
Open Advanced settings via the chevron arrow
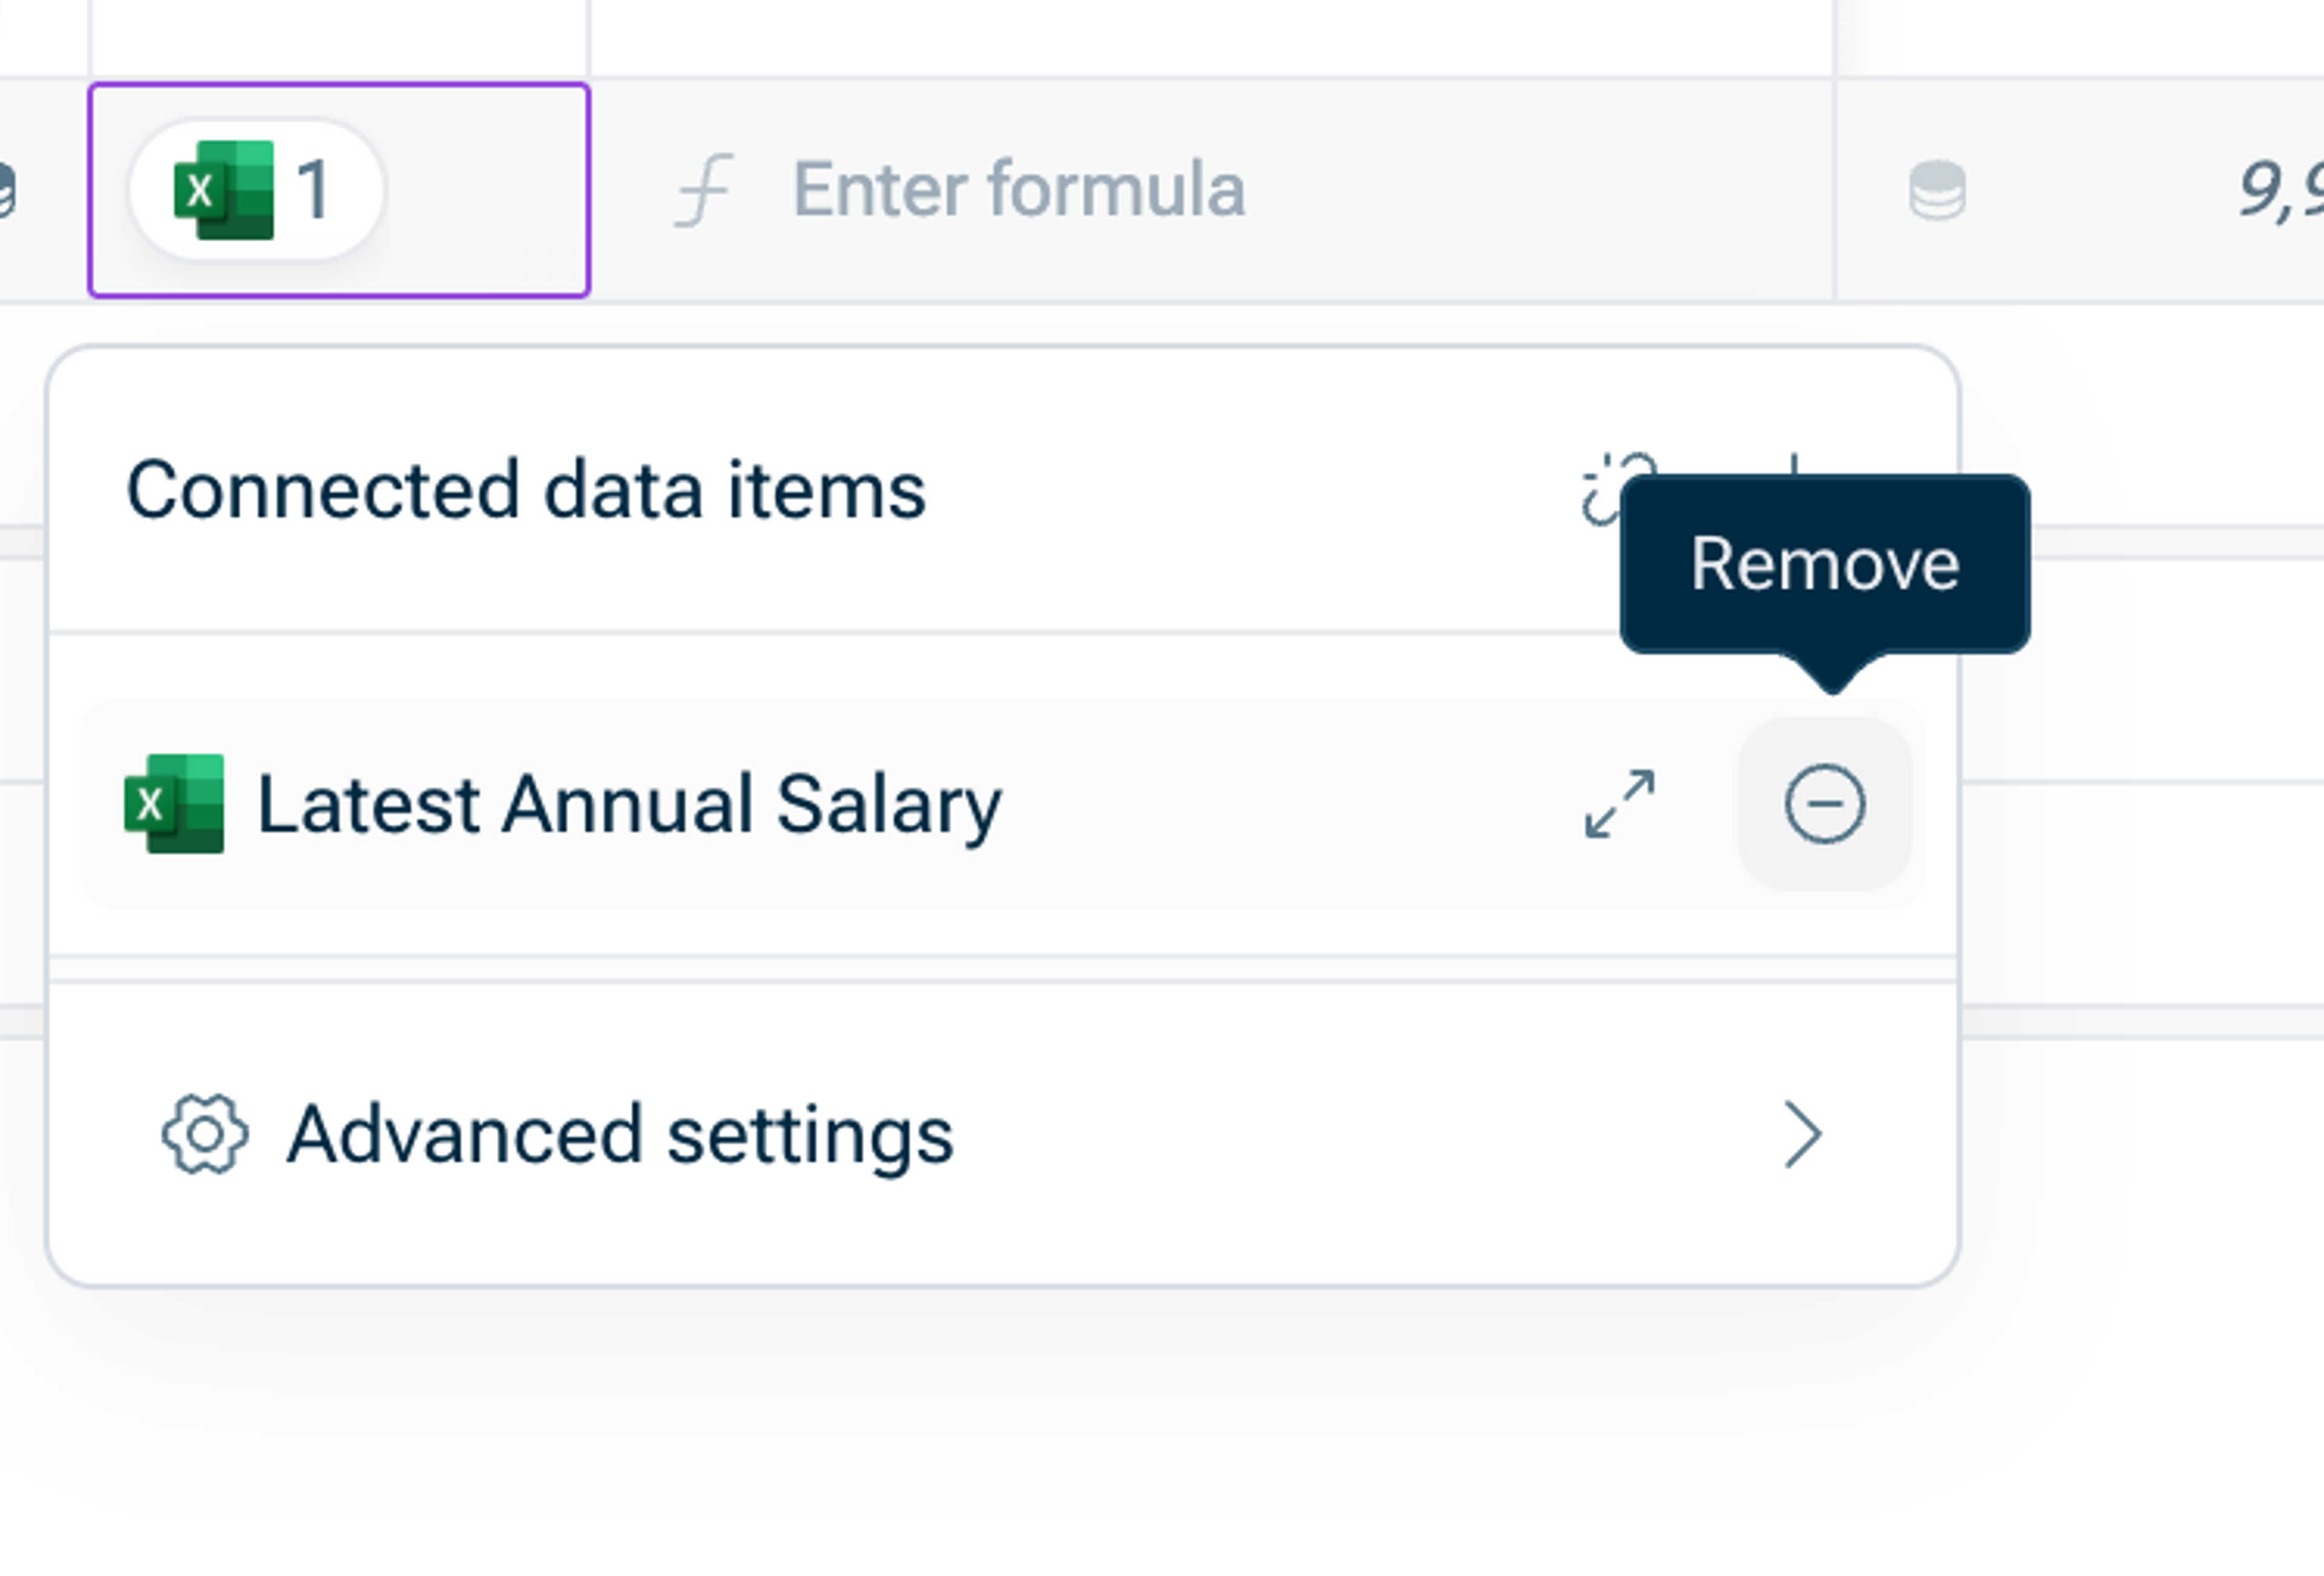coord(1802,1134)
